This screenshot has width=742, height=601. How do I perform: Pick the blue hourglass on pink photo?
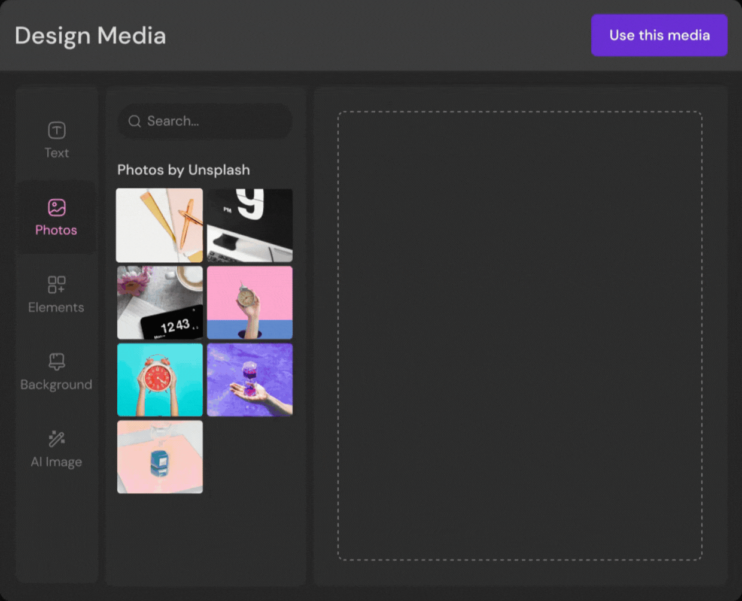160,457
